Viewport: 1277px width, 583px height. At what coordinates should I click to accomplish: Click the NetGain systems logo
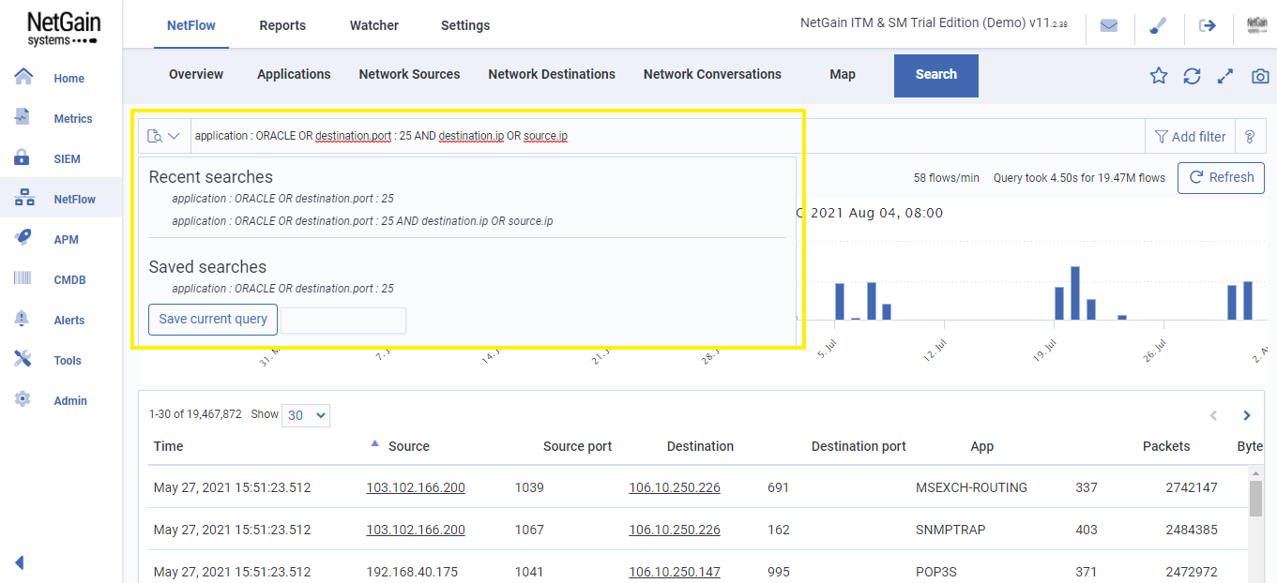coord(63,28)
